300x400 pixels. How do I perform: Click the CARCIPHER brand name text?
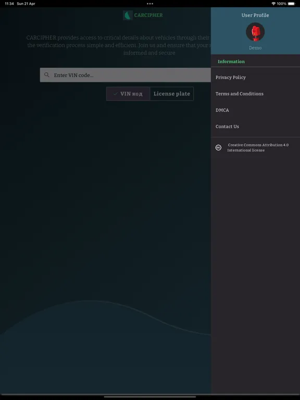click(148, 15)
